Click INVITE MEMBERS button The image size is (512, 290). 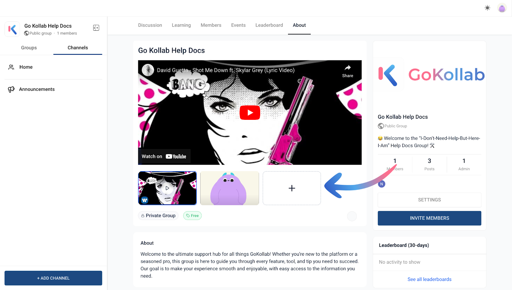click(429, 218)
